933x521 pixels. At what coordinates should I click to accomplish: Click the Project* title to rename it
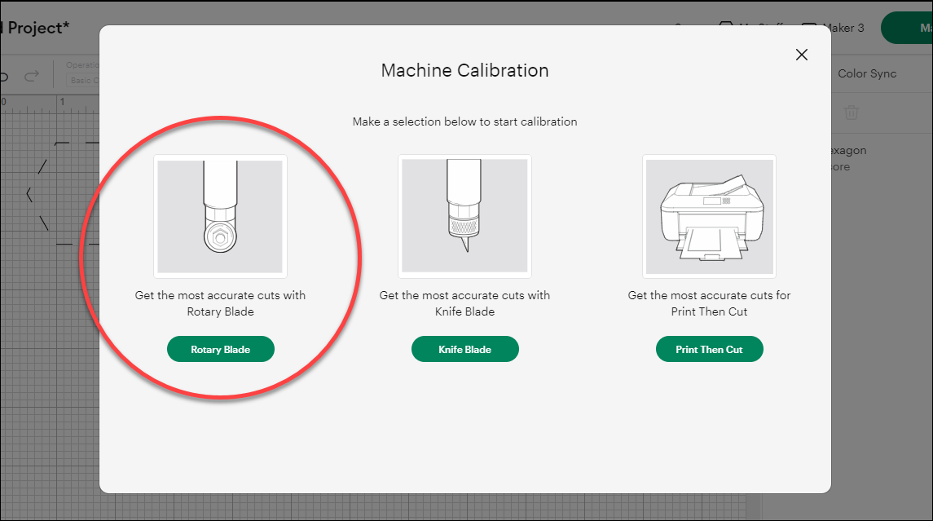35,27
